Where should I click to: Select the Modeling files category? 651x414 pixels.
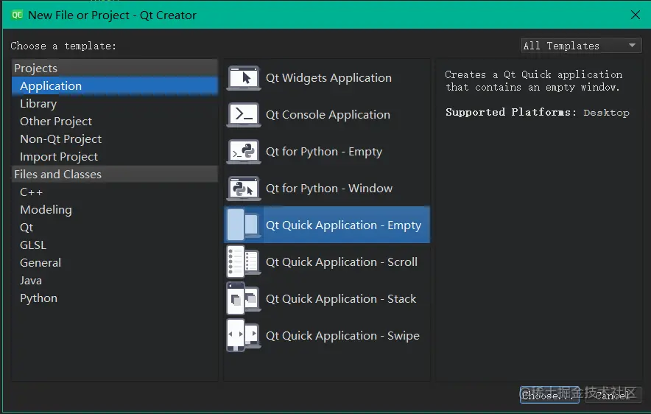(115, 210)
